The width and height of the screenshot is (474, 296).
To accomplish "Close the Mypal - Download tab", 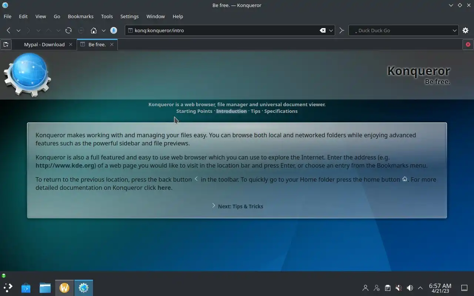I will coord(71,44).
